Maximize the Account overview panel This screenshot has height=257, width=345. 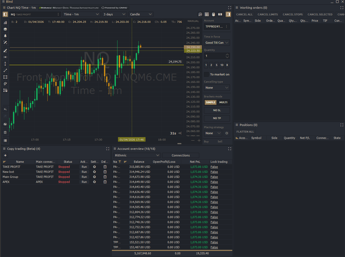click(x=230, y=149)
